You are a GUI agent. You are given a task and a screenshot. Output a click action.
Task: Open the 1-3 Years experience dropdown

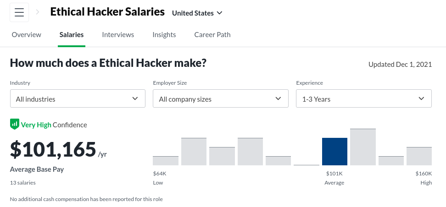(363, 98)
